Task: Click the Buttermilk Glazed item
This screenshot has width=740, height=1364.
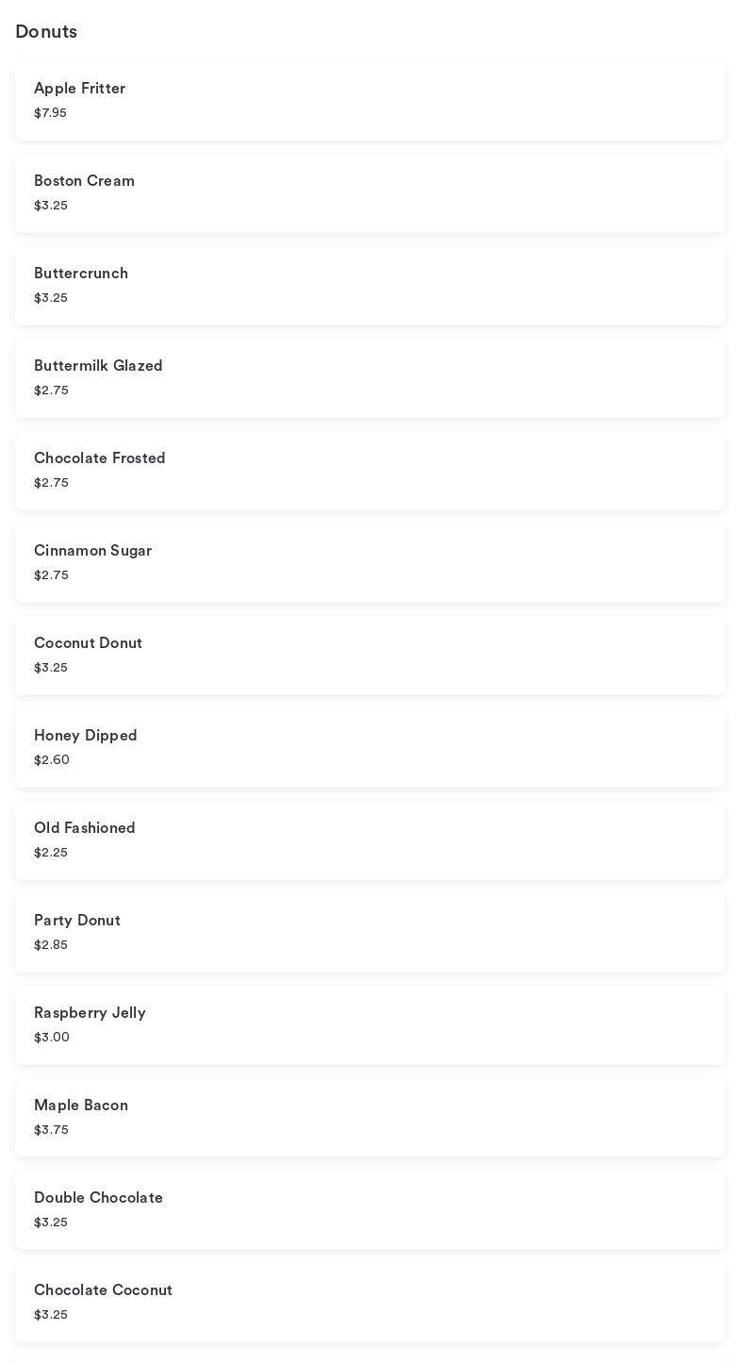Action: [370, 378]
